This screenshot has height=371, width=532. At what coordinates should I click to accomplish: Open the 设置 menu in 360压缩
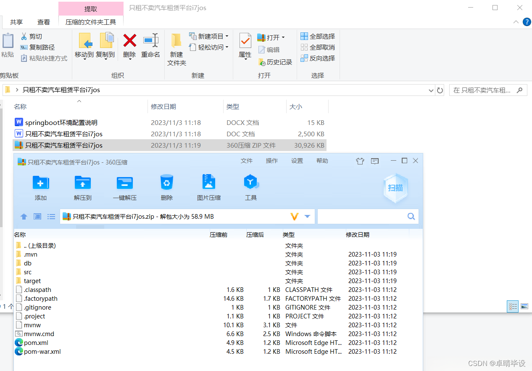297,161
